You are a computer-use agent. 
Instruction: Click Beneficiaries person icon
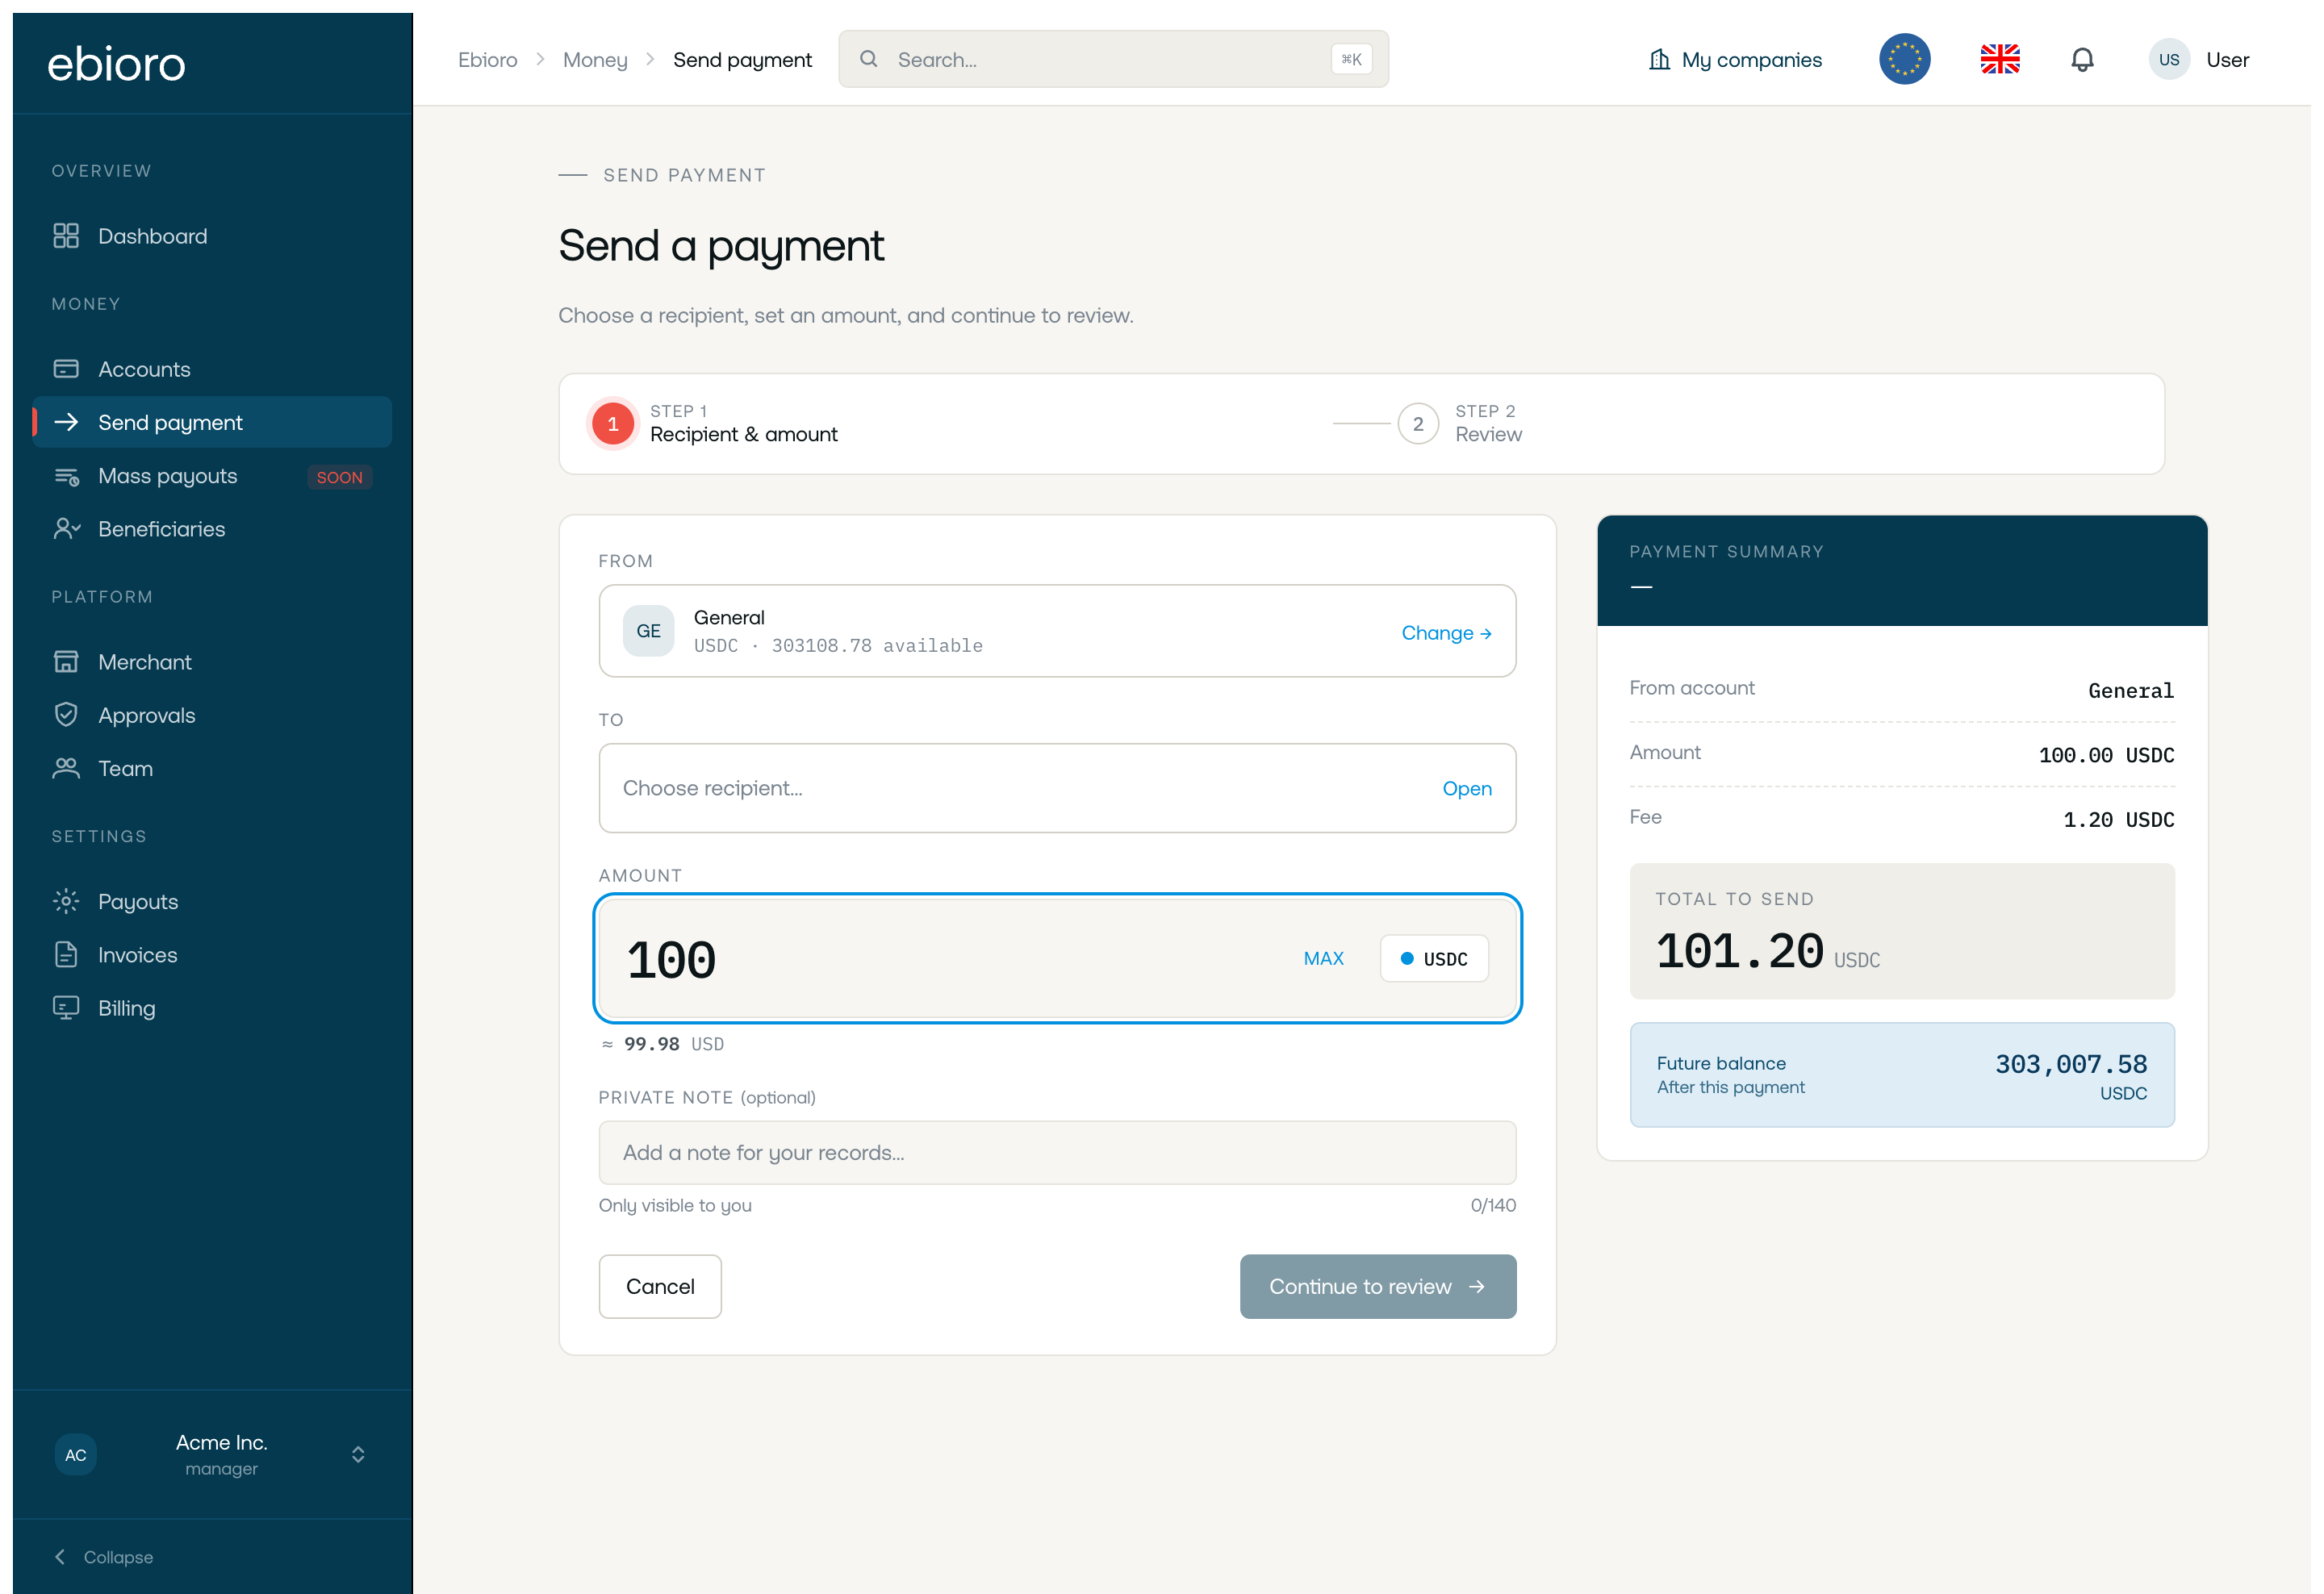point(66,528)
